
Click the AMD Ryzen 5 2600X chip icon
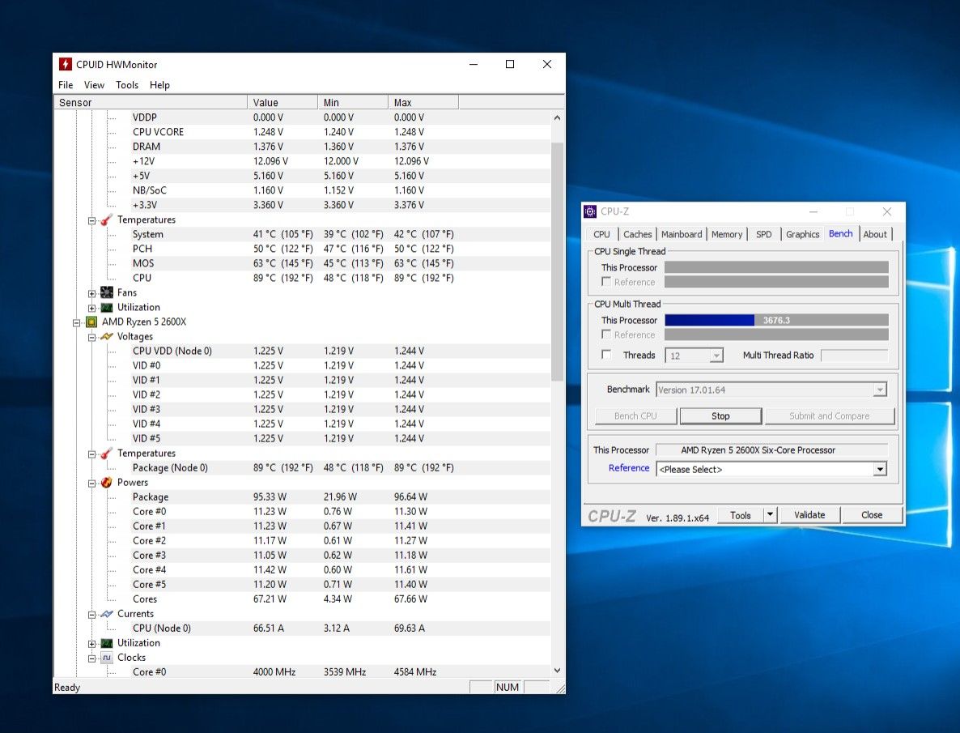[x=91, y=322]
